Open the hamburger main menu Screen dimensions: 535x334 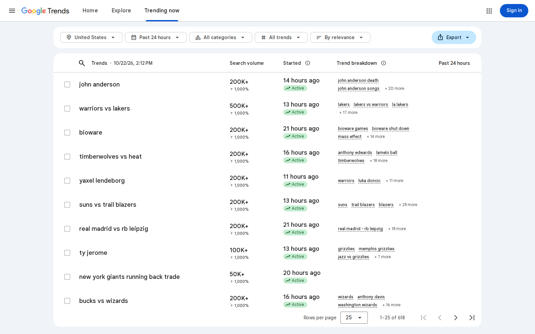pos(12,11)
